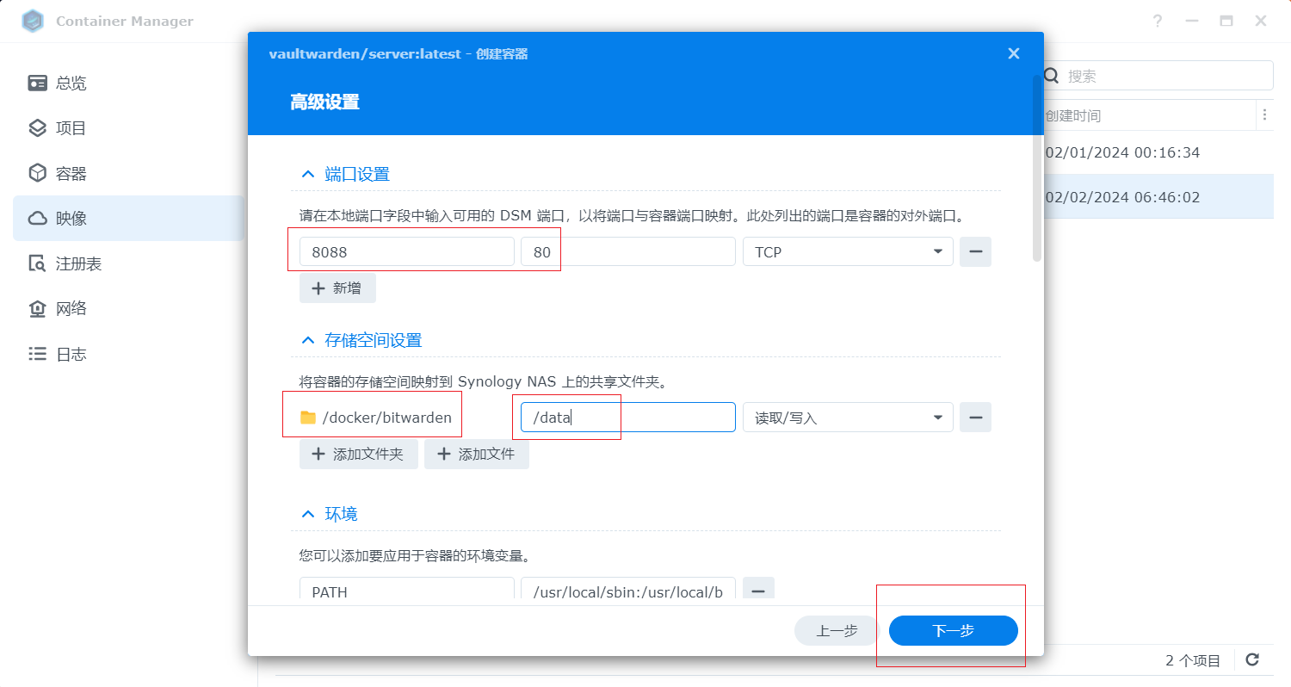
Task: Open the column options kebab menu
Action: pyautogui.click(x=1264, y=114)
